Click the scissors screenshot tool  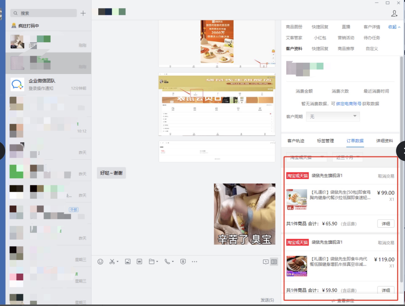112,261
